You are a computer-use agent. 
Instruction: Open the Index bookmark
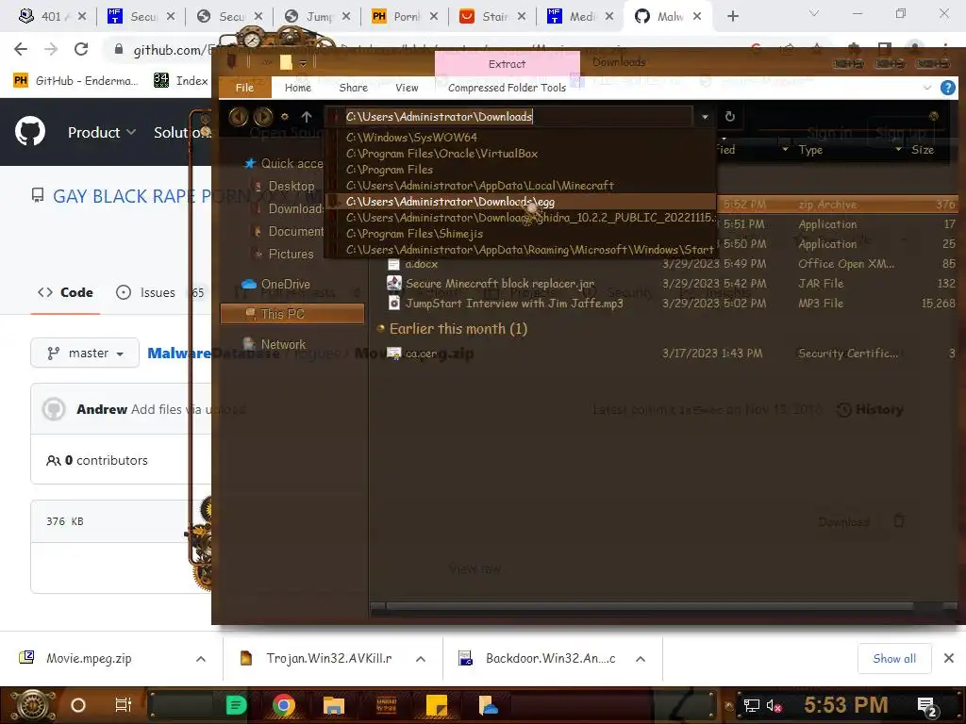182,81
